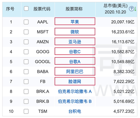Click the 股票简称 column header

pyautogui.click(x=74, y=9)
